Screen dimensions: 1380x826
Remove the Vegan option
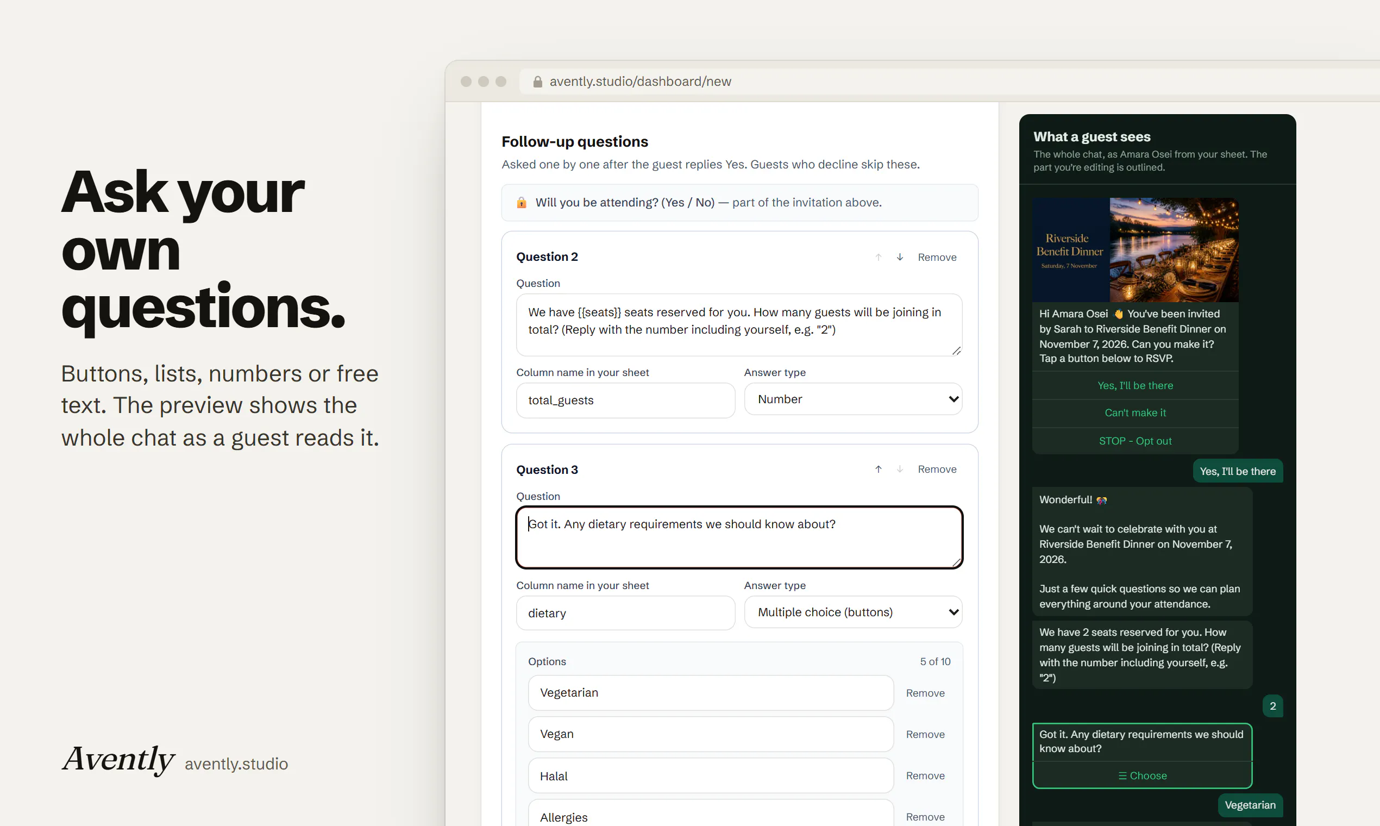(x=925, y=734)
